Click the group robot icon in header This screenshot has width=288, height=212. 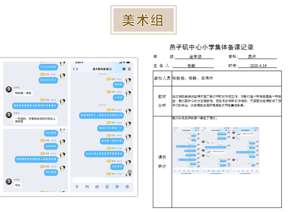click(x=123, y=69)
